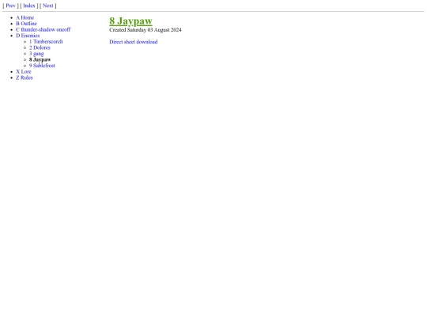The width and height of the screenshot is (427, 320).
Task: Open the A Home page
Action: pos(25,17)
